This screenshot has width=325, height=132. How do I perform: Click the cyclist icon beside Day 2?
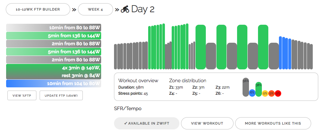point(125,10)
